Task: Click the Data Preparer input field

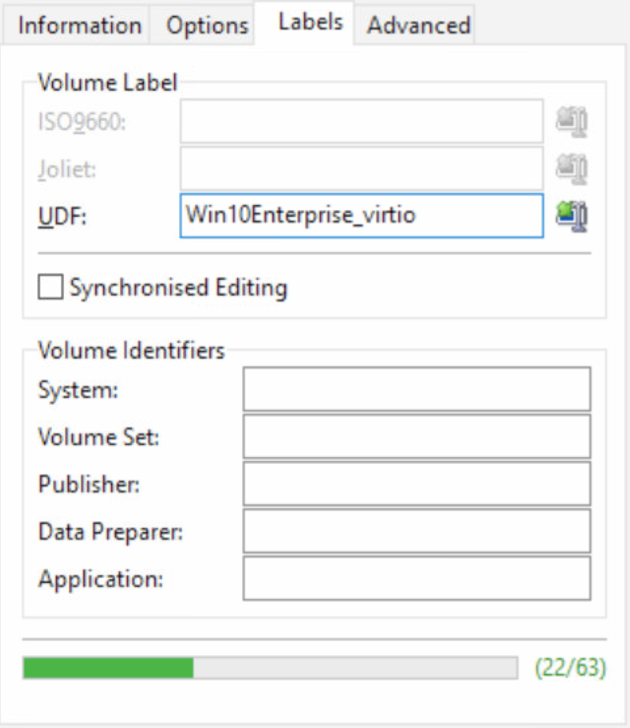Action: click(x=416, y=531)
